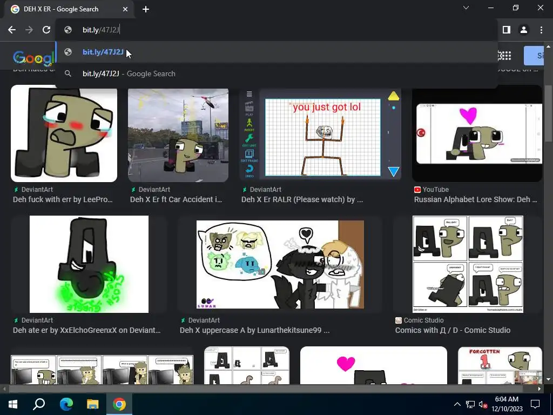Click DeviantArt source under the Deh ate er image

[37, 320]
